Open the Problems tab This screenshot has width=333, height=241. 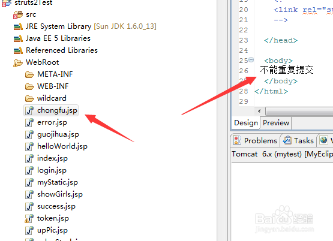(x=256, y=140)
